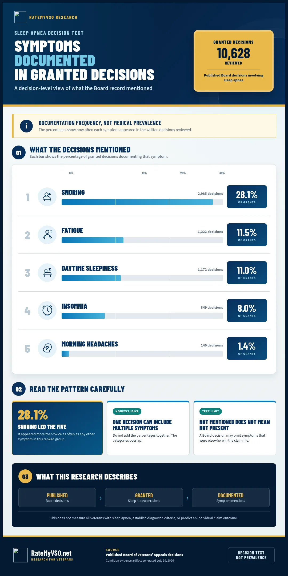Click the insomnia alarm clock icon
288x576 pixels.
pos(47,311)
